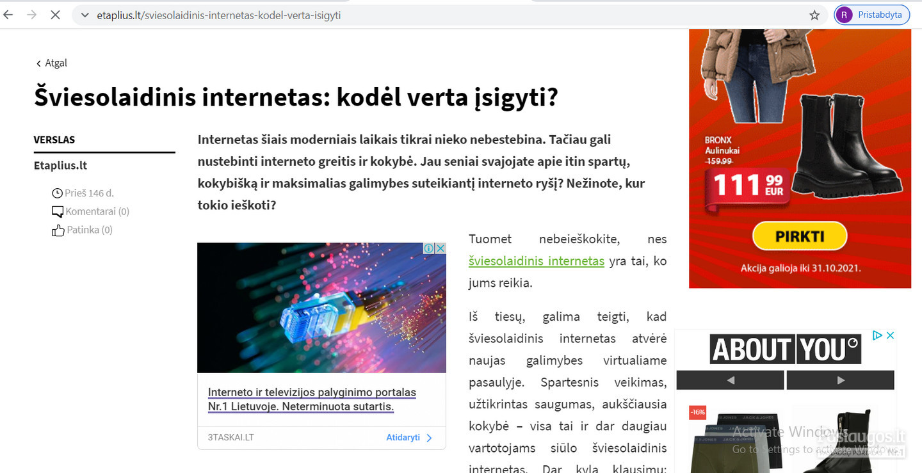This screenshot has width=922, height=473.
Task: Like the article with thumbs-up icon
Action: point(58,230)
